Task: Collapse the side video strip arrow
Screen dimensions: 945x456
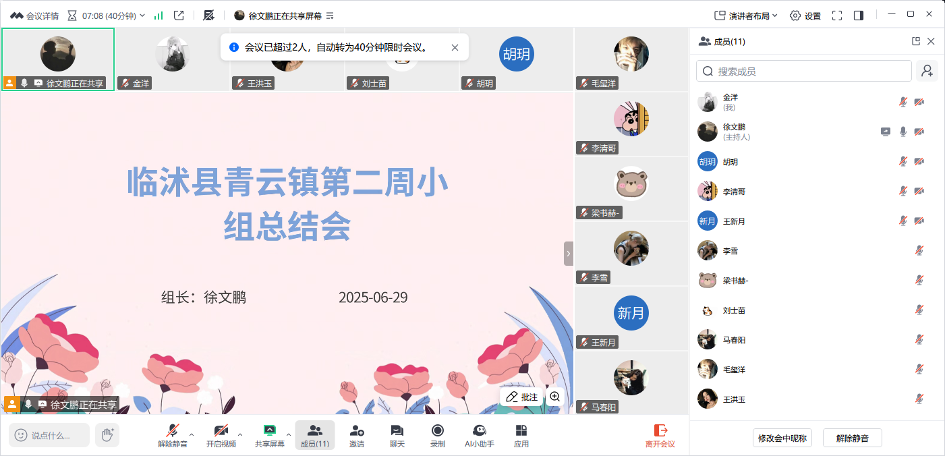Action: (x=569, y=254)
